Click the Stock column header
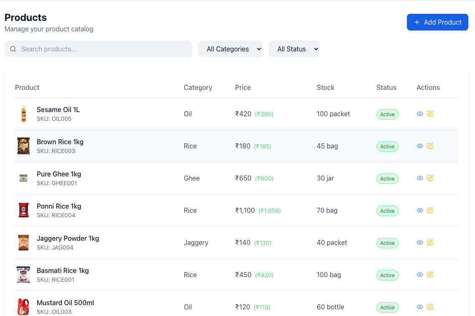The width and height of the screenshot is (475, 316). [x=325, y=87]
